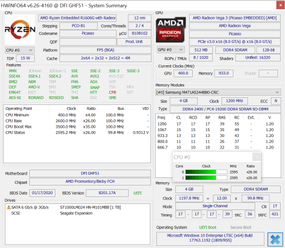285x248 pixels.
Task: Close the CPU #0 clock popup
Action: click(257, 157)
